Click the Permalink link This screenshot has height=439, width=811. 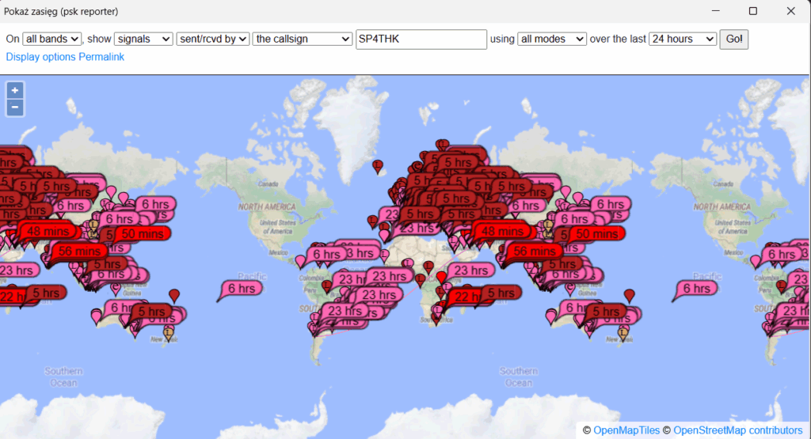(101, 57)
